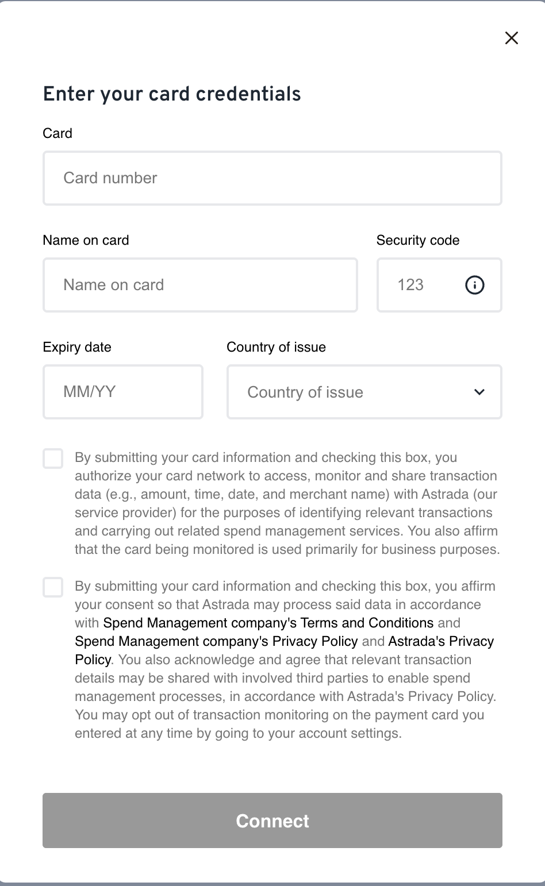The width and height of the screenshot is (545, 886).
Task: Click the "Name on card" field label
Action: click(x=86, y=240)
